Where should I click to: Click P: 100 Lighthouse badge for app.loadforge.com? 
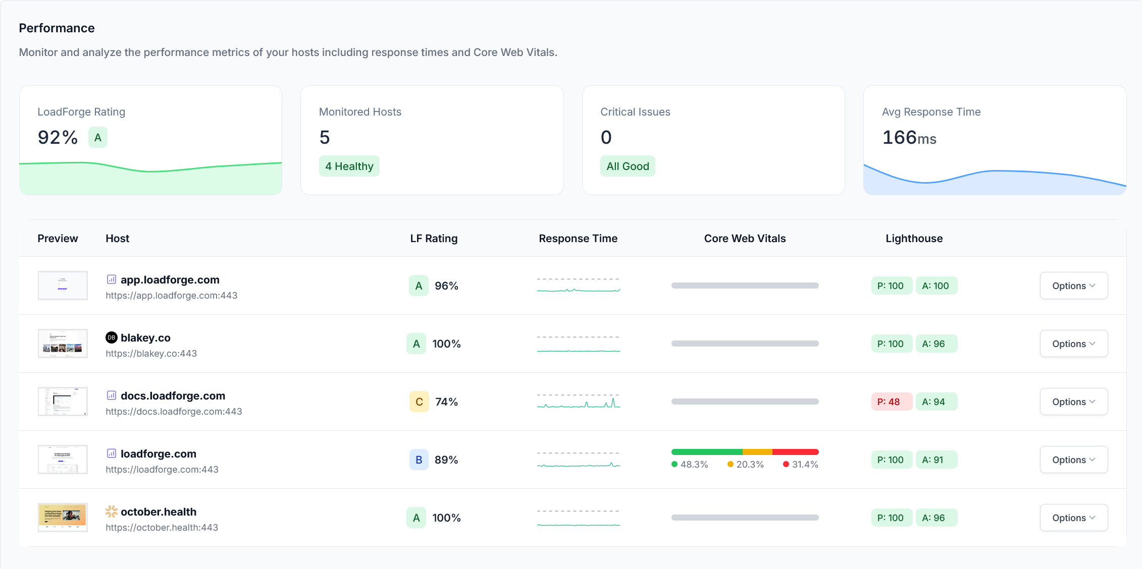click(892, 286)
